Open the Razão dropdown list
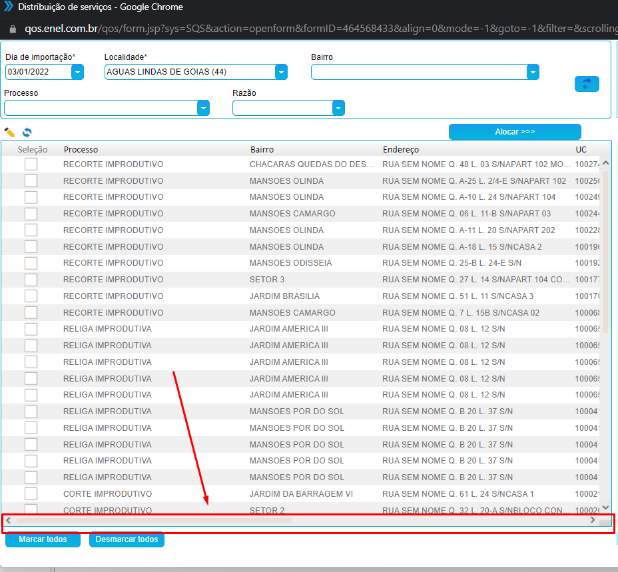 pyautogui.click(x=338, y=108)
